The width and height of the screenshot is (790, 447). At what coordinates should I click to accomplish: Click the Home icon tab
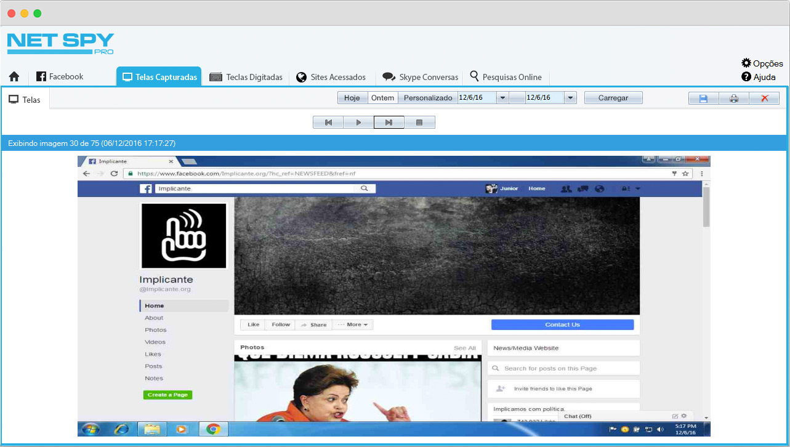pyautogui.click(x=14, y=77)
